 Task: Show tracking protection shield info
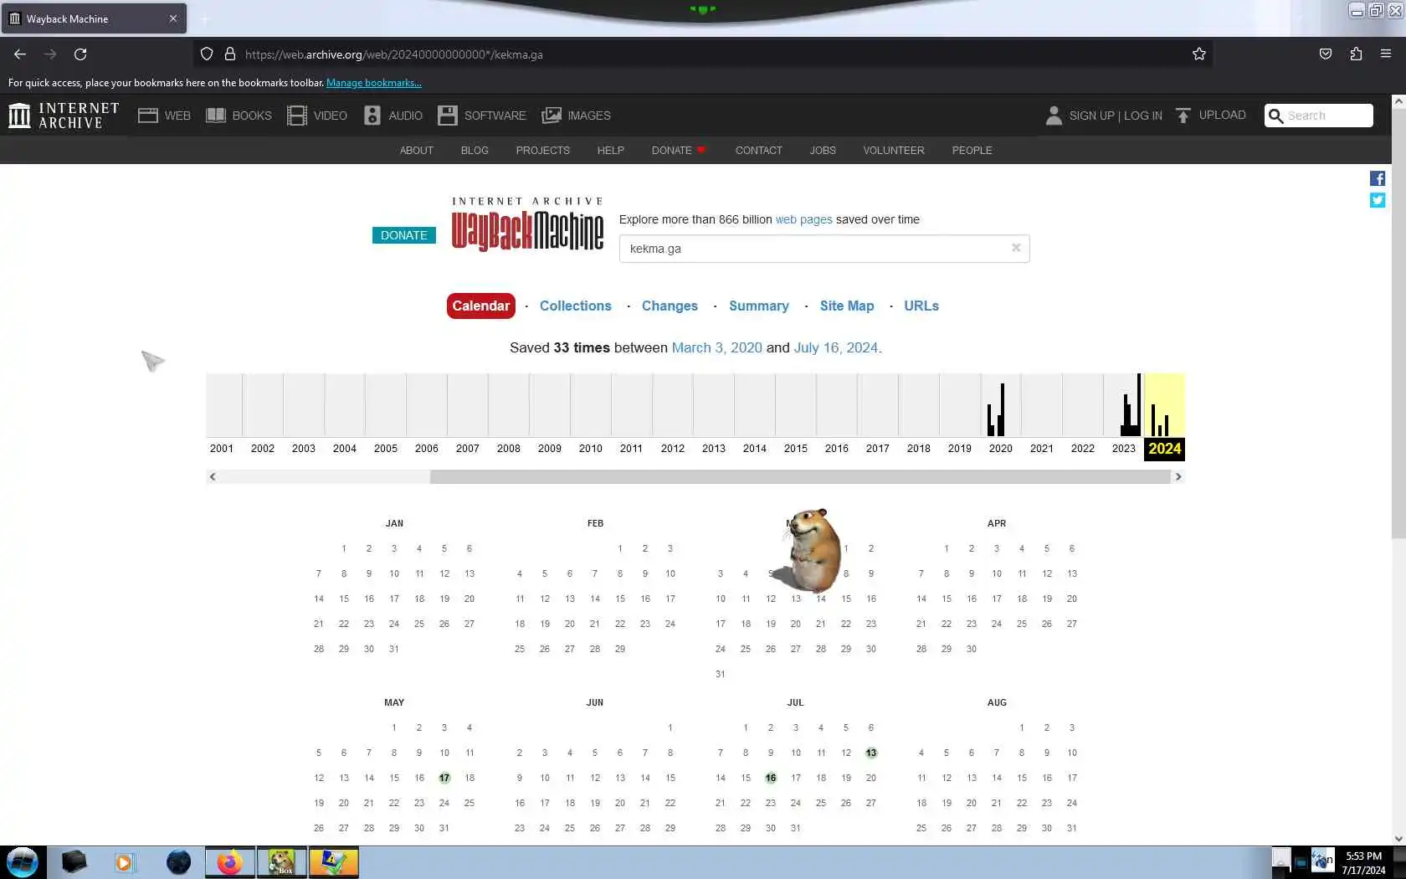click(207, 54)
